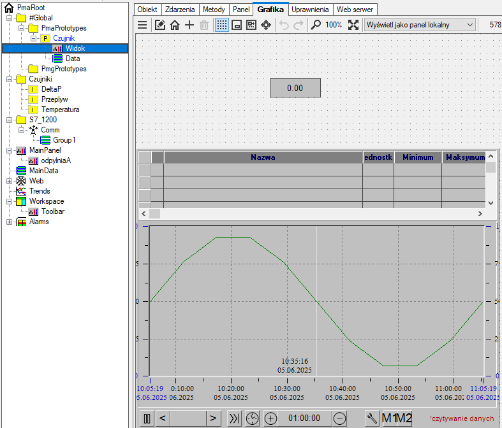
Task: Click the clock time-setting icon
Action: click(253, 418)
